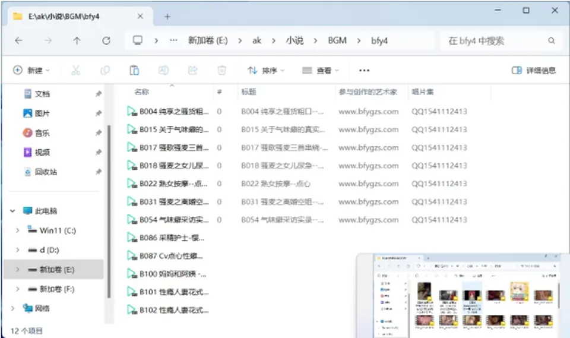This screenshot has height=338, width=570.
Task: Click the media icon of B086 file
Action: [x=132, y=238]
